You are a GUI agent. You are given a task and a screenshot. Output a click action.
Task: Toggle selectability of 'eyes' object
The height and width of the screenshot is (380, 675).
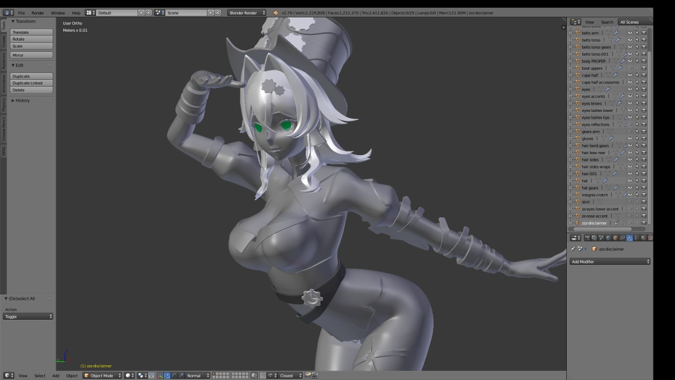pyautogui.click(x=637, y=89)
